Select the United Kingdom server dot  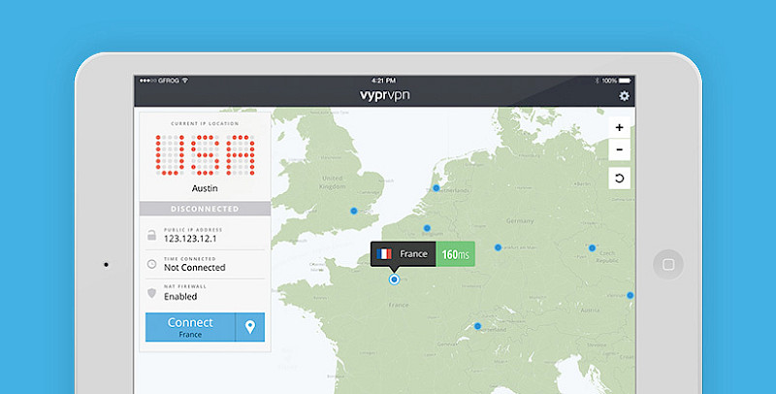click(x=354, y=211)
